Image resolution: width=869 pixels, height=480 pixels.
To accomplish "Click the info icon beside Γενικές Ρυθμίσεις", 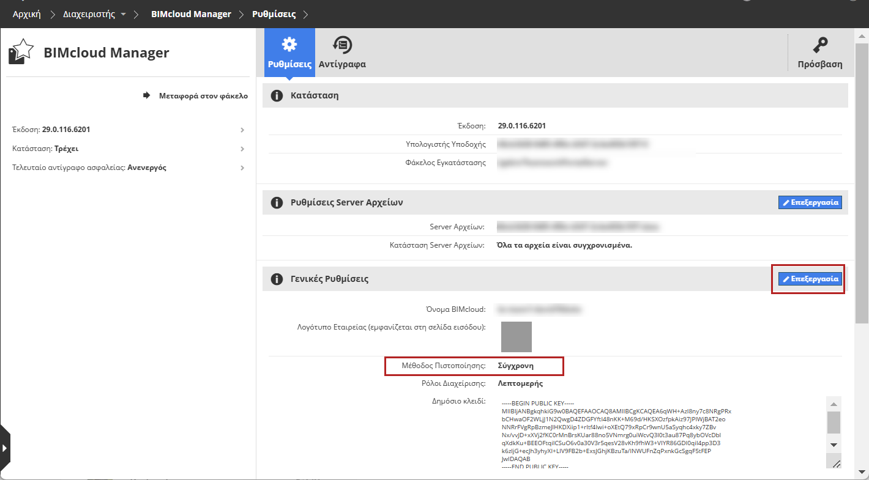I will point(277,279).
